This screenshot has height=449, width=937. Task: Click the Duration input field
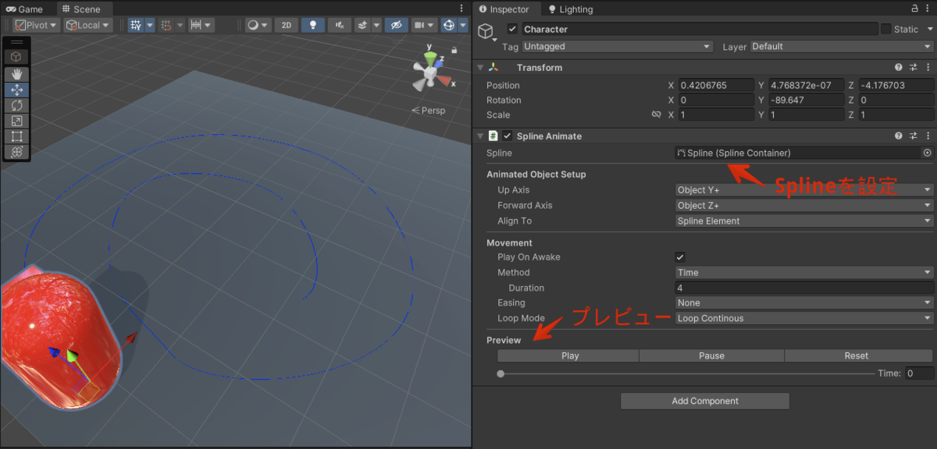pos(804,288)
